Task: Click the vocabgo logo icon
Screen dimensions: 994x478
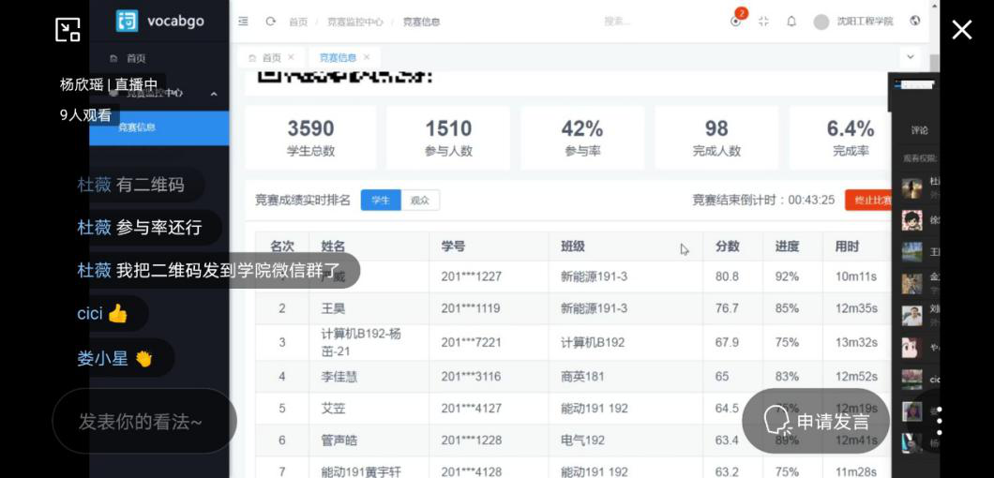Action: pos(127,21)
